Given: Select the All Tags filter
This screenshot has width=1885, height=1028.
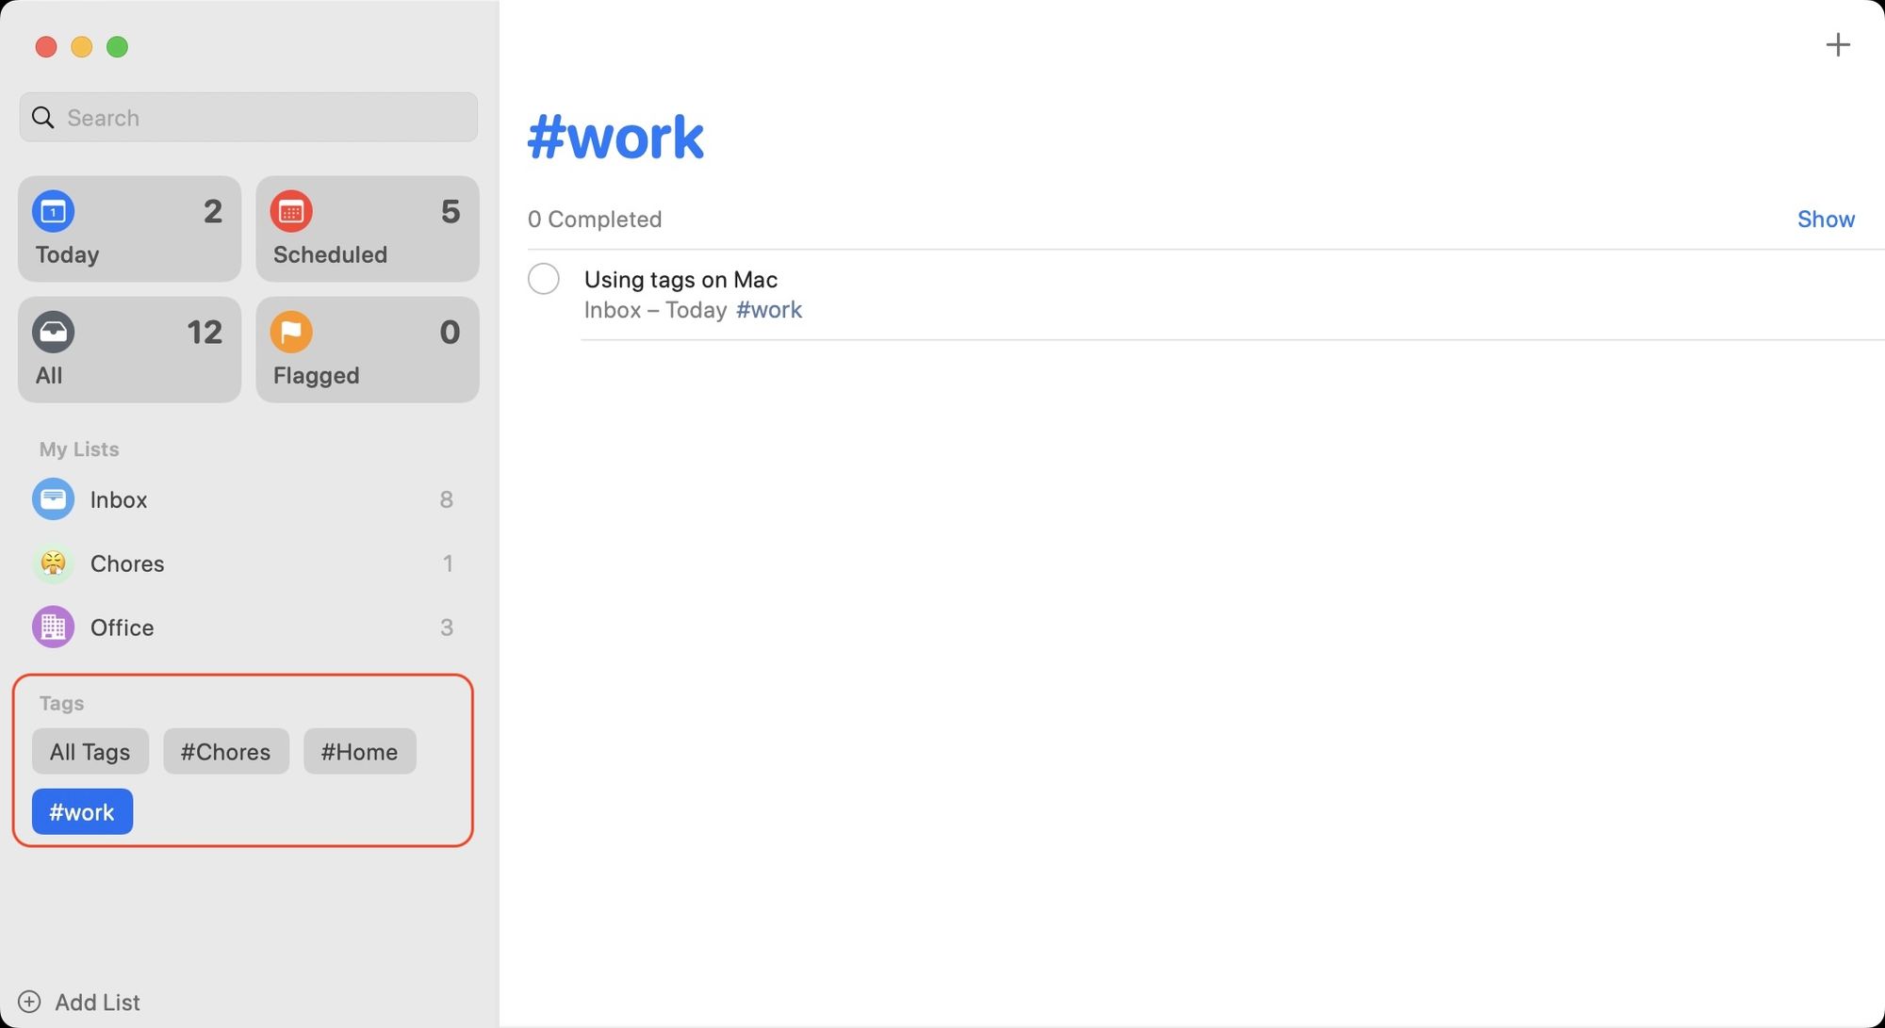Looking at the screenshot, I should pos(90,751).
